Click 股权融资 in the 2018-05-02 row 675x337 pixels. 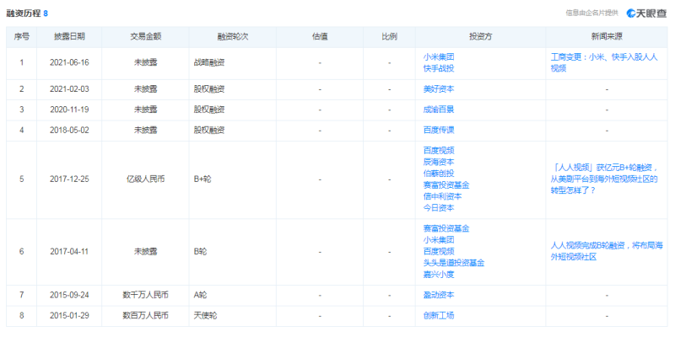coord(209,131)
